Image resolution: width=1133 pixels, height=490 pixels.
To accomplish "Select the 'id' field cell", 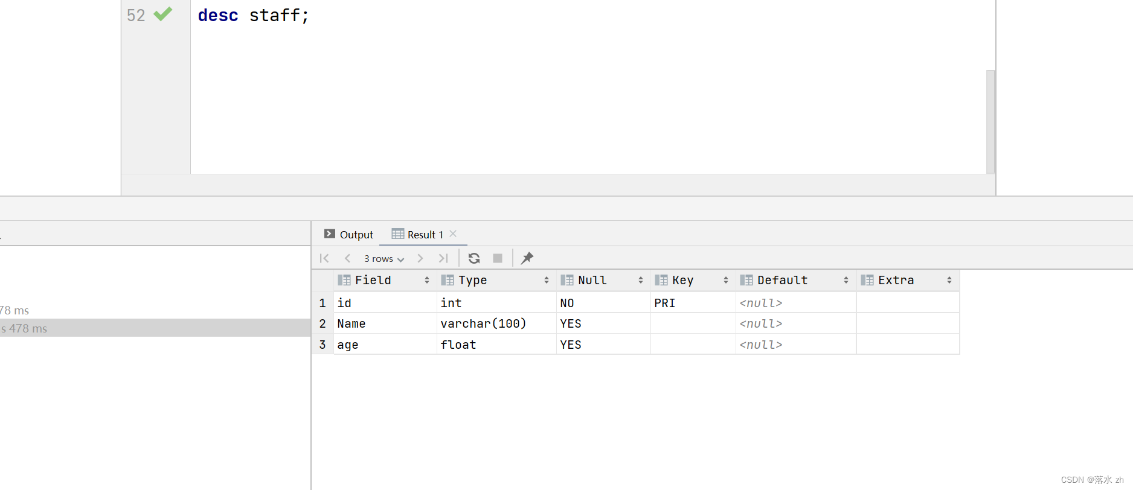I will tap(385, 303).
